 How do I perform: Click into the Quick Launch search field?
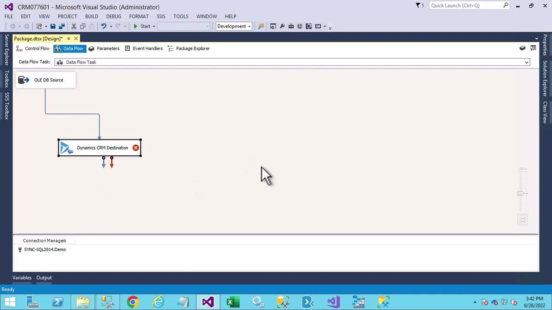[466, 6]
